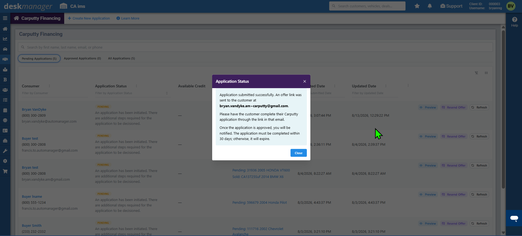522x236 pixels.
Task: Select the Pending Applications (5) tab
Action: 39,59
